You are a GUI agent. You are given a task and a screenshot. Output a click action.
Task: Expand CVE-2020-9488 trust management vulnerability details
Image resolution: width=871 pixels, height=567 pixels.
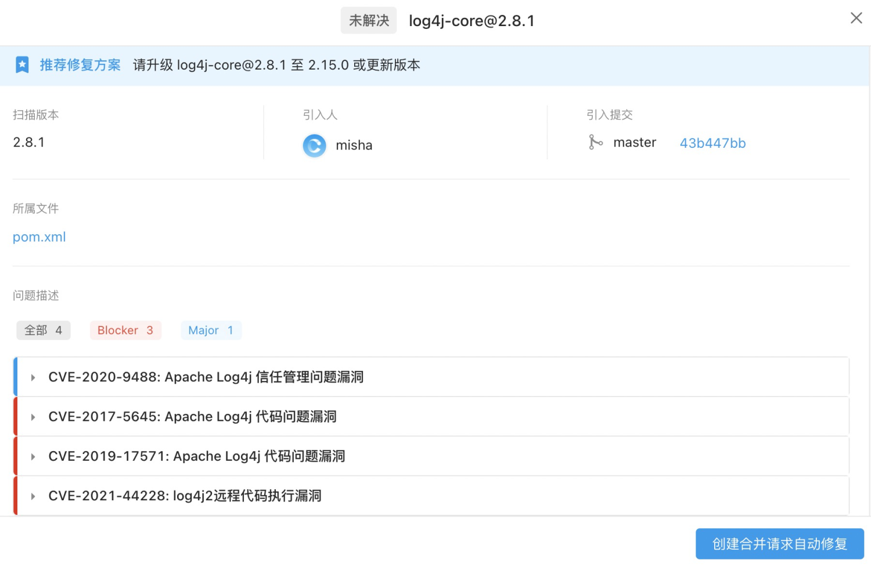(206, 377)
